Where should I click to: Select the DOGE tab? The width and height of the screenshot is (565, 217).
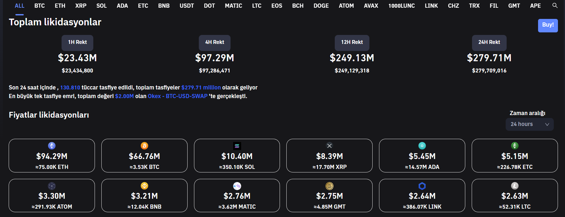(x=321, y=6)
